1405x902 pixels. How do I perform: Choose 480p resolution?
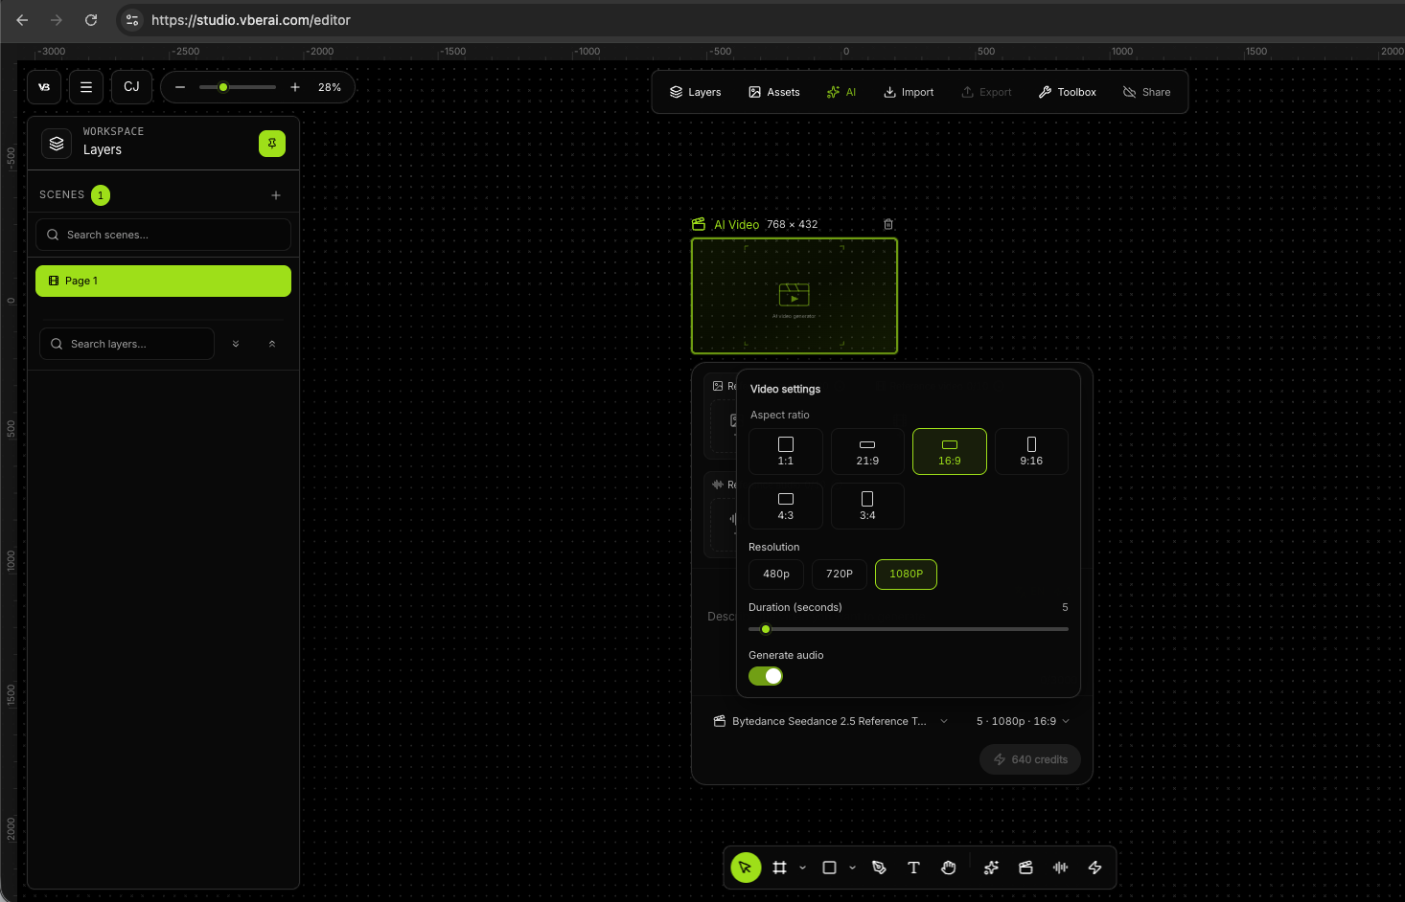[x=776, y=575]
